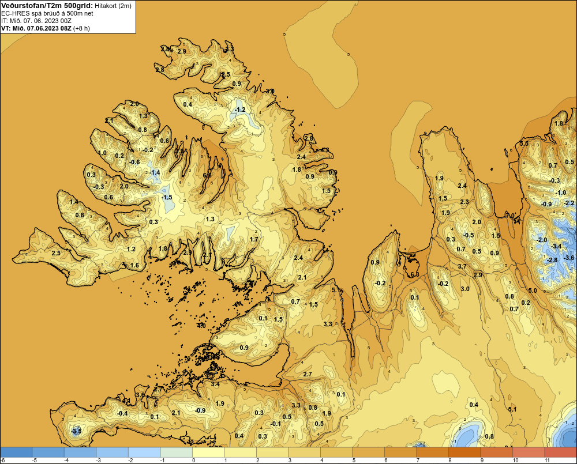Screen dimensions: 577x464
Task: Click the '-3.4' temperature value
Action: (556, 246)
